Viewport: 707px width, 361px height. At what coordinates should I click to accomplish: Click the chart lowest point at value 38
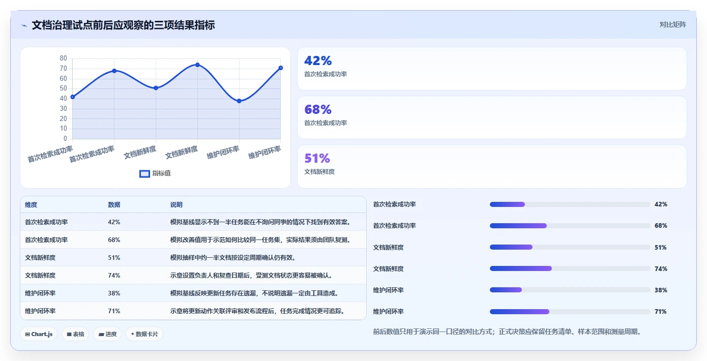pyautogui.click(x=239, y=101)
